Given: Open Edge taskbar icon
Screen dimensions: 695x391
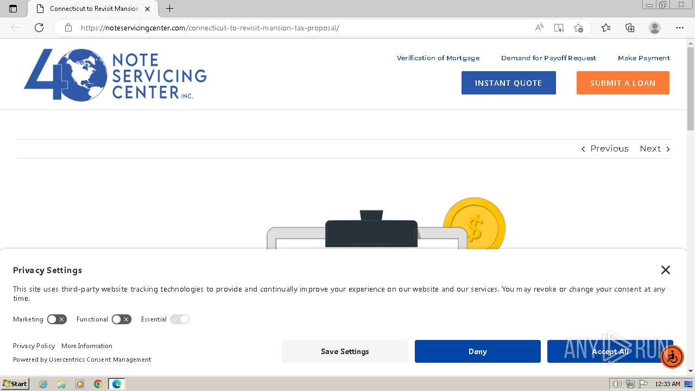Looking at the screenshot, I should (117, 384).
